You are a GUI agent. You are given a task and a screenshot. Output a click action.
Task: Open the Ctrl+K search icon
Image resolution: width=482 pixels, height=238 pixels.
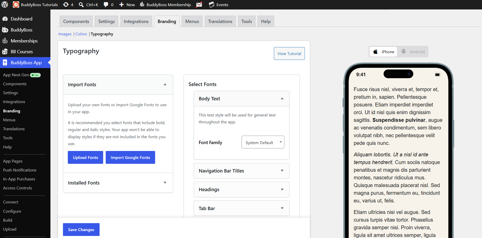[x=81, y=5]
